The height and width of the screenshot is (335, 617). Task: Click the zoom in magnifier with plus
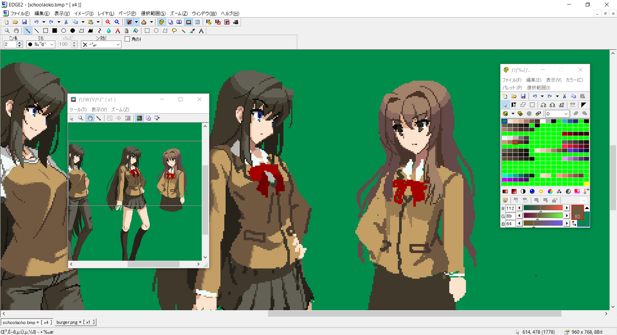(108, 22)
